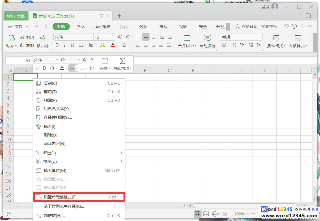Toggle Underline formatting in the ribbon
Viewport: 320px width, 221px height.
click(x=72, y=45)
